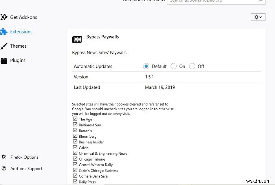The height and width of the screenshot is (185, 275).
Task: Click the Bypass Paywalls extension title
Action: (103, 37)
